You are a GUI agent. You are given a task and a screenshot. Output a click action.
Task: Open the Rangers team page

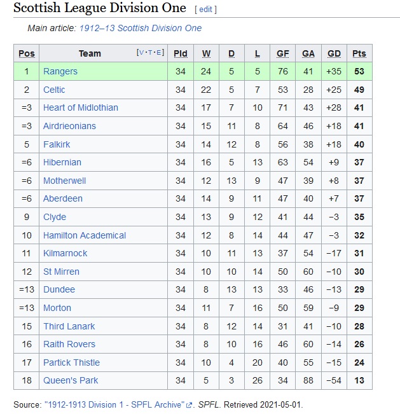[60, 71]
